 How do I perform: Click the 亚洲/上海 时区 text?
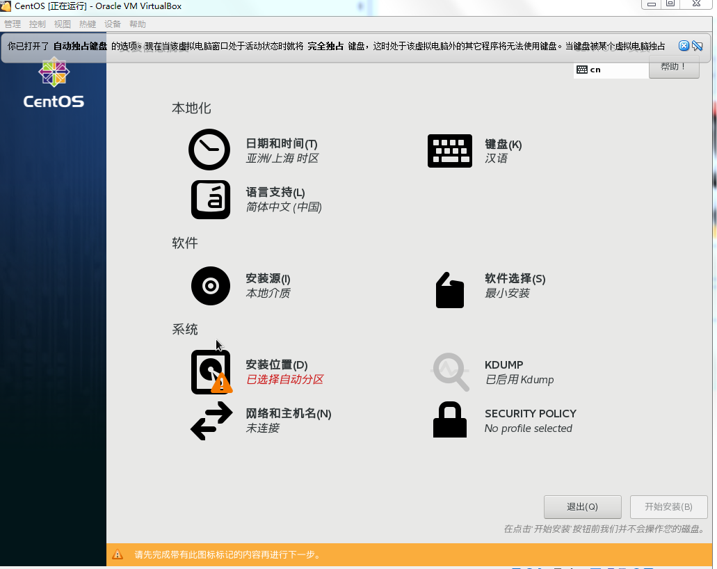[282, 159]
